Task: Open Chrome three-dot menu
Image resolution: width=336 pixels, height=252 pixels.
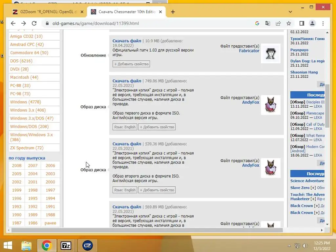Action: click(323, 23)
